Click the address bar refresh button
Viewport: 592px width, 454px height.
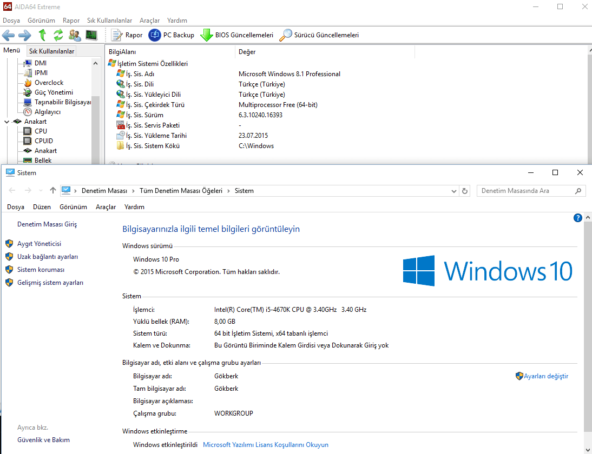pyautogui.click(x=465, y=191)
